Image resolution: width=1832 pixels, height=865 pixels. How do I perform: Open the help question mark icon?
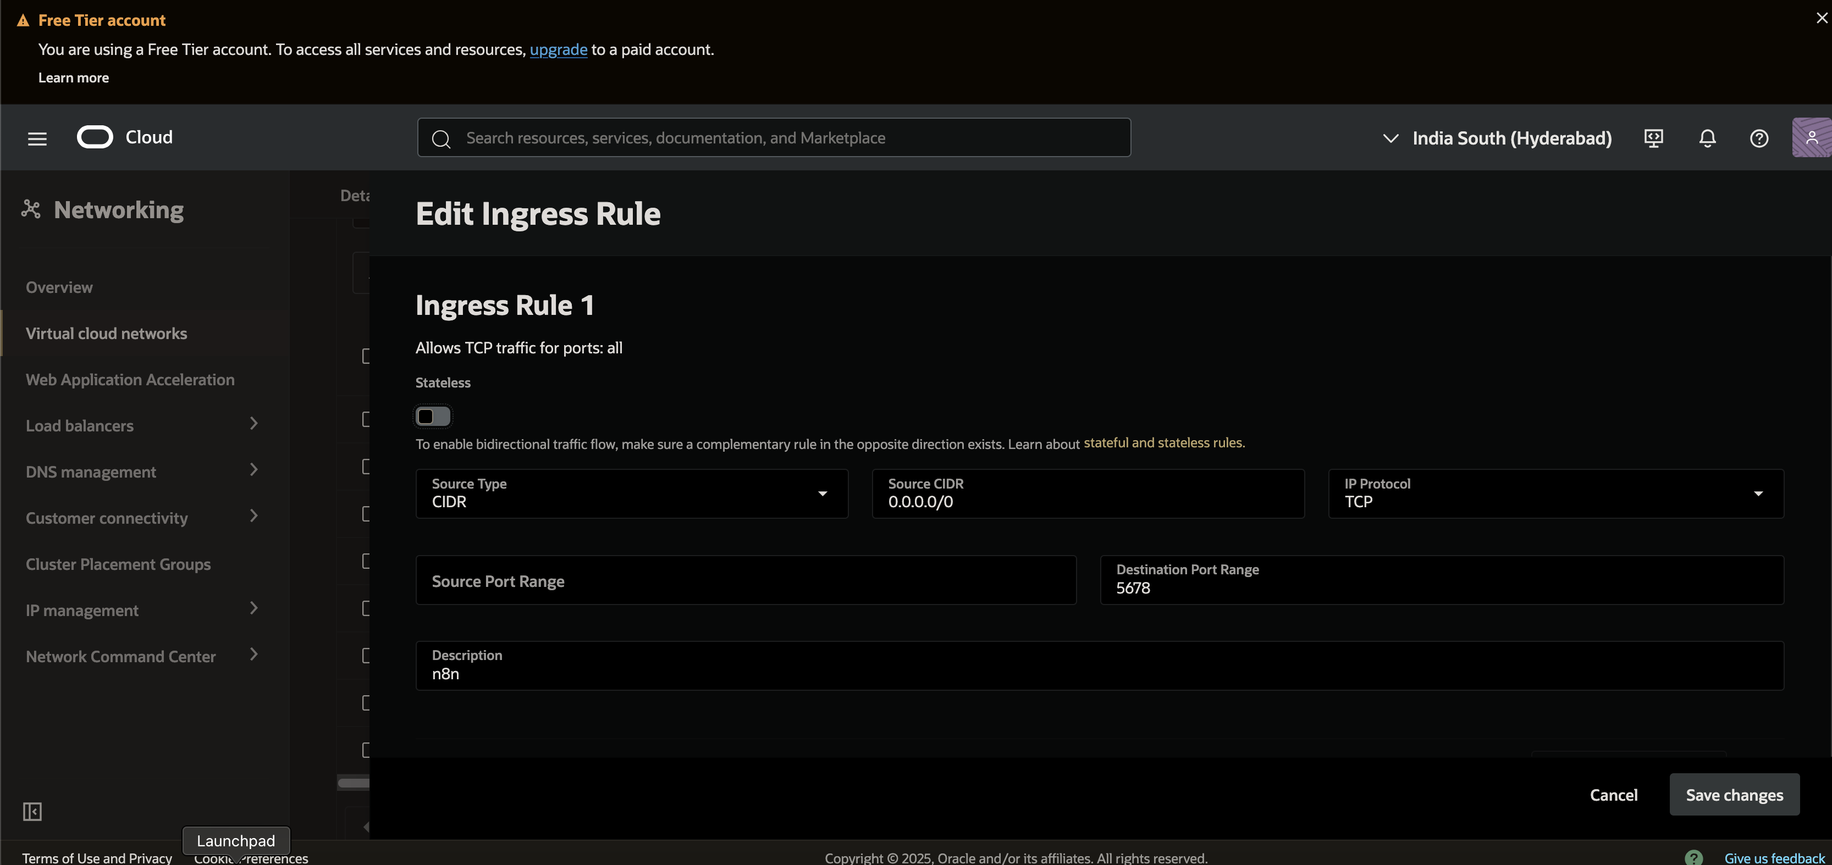coord(1759,138)
